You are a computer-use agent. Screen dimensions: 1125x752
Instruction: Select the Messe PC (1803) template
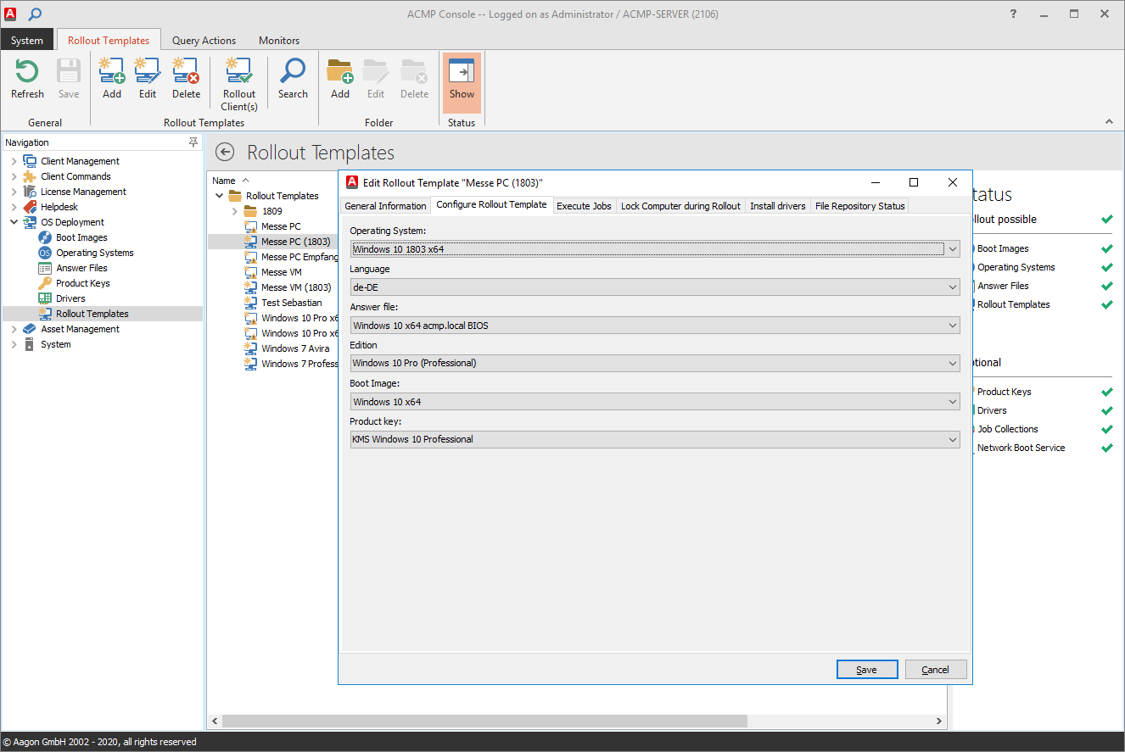295,242
